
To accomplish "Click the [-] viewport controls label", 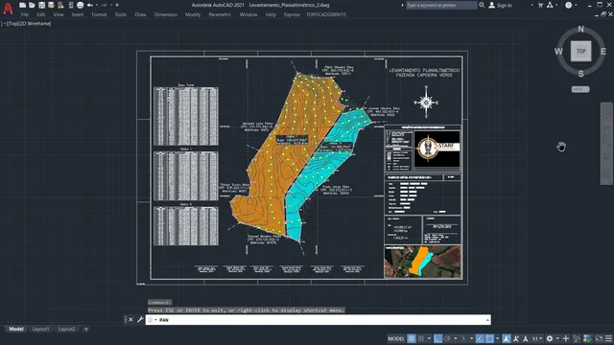I will click(x=4, y=23).
